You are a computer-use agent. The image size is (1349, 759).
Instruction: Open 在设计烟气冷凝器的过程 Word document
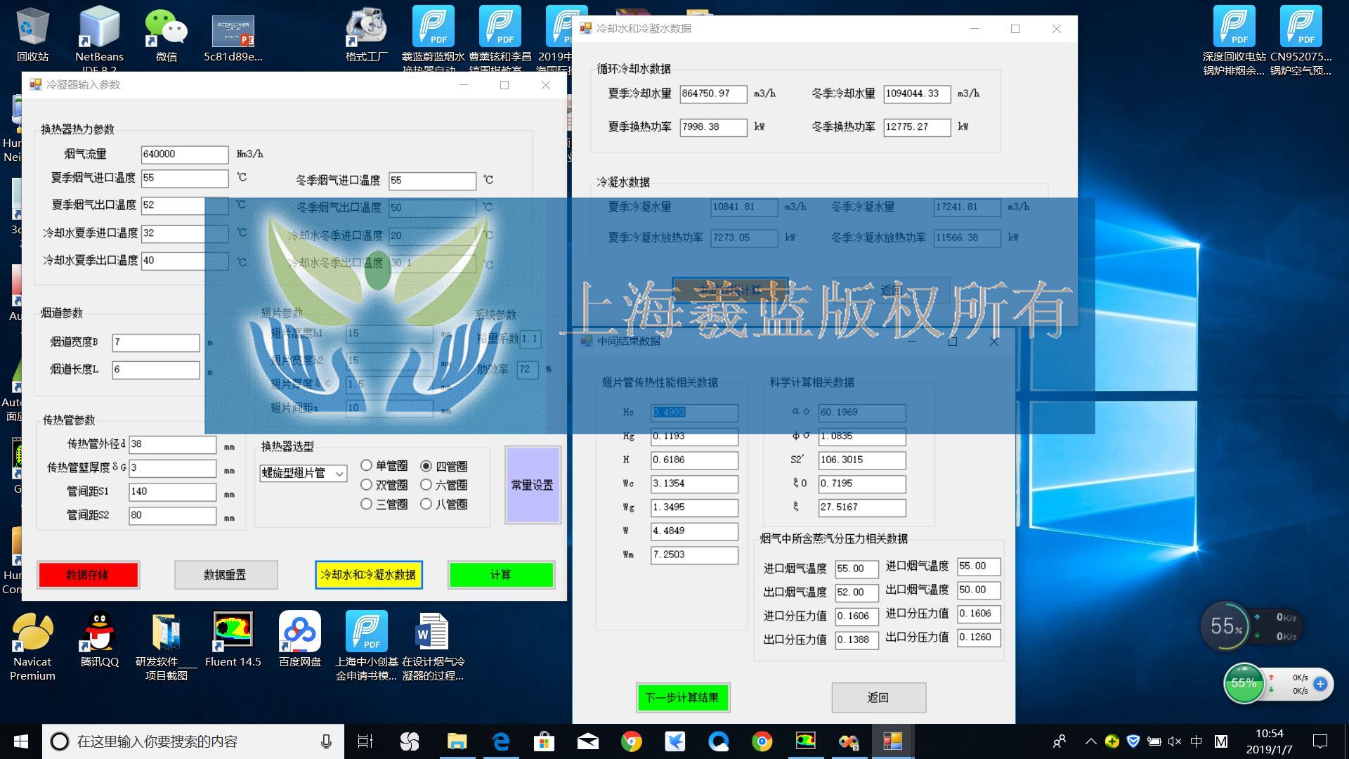pyautogui.click(x=433, y=647)
